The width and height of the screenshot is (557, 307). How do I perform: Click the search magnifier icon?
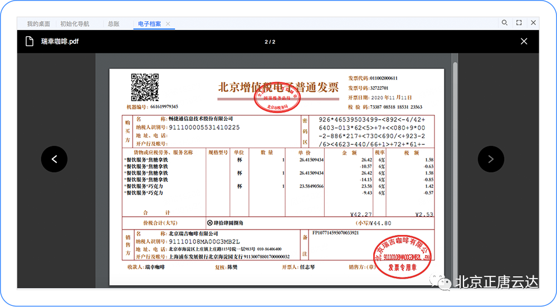[x=505, y=23]
